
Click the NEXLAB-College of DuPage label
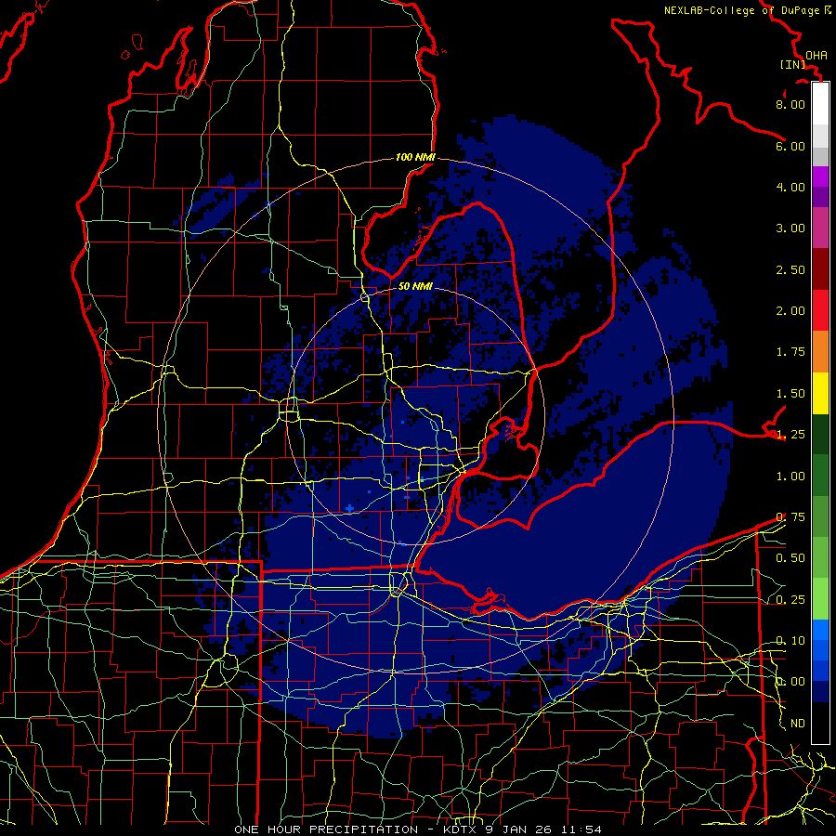pyautogui.click(x=741, y=10)
